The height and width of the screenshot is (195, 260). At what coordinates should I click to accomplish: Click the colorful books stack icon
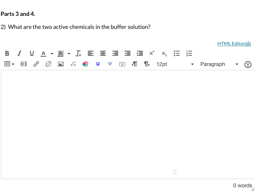pos(85,64)
